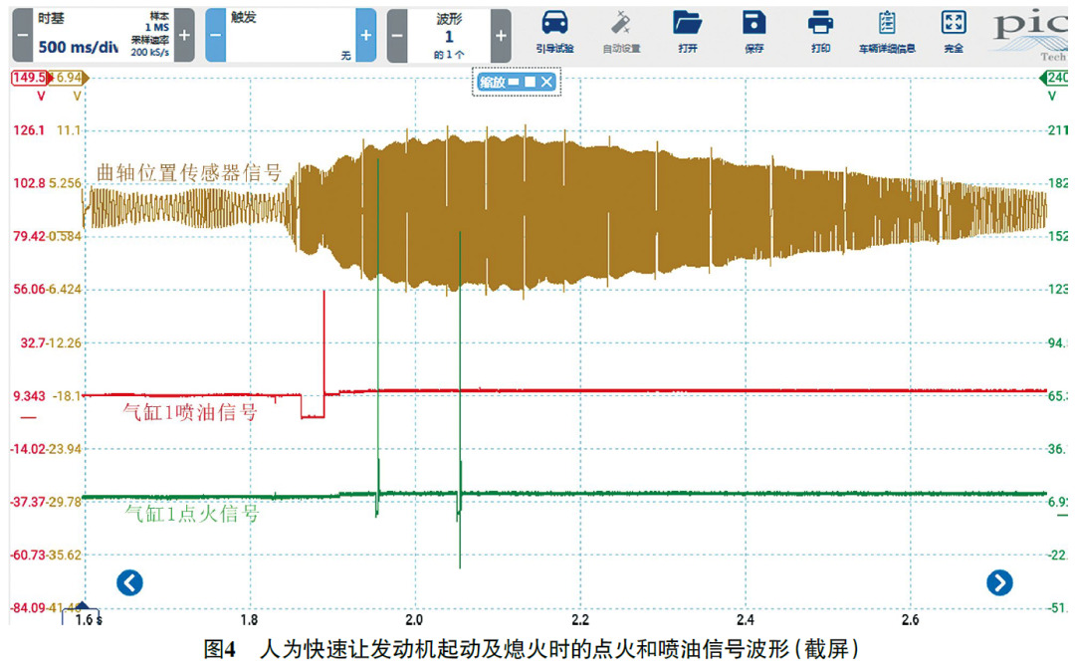Minimize the 缩放 zoom overview panel
This screenshot has height=670, width=1075.
[514, 83]
